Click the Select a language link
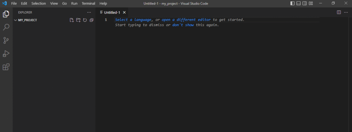 [133, 20]
